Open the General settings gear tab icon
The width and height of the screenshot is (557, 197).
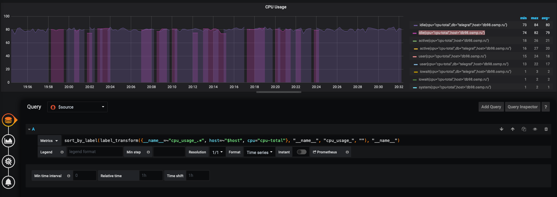pos(8,162)
